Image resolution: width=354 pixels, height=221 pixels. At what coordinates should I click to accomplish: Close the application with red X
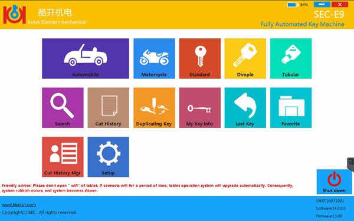tap(340, 4)
